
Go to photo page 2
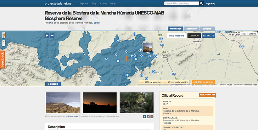148,117
